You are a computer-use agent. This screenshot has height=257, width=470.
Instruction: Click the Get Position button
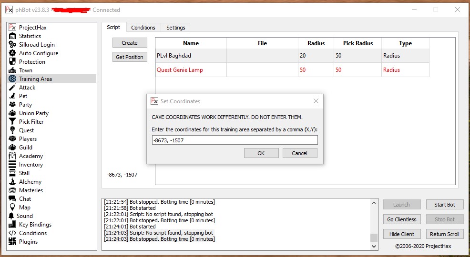coord(130,57)
